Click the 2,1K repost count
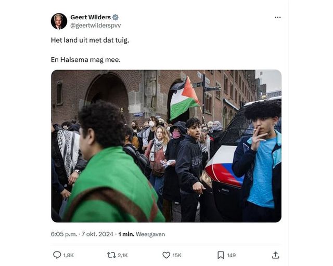Screen dimensions: 333x266 tap(123, 255)
